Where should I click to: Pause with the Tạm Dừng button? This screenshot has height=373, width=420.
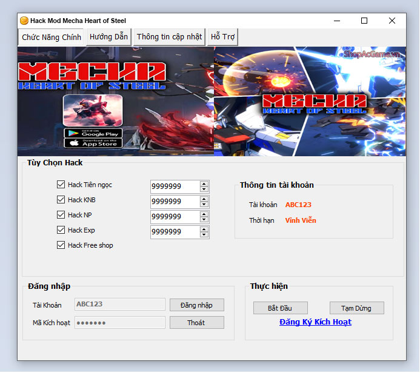357,308
